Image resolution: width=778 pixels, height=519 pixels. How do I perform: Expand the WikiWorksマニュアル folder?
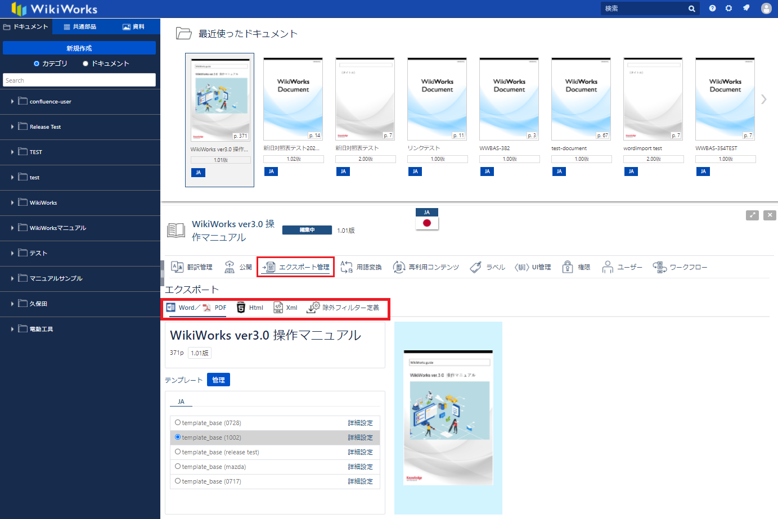[12, 228]
